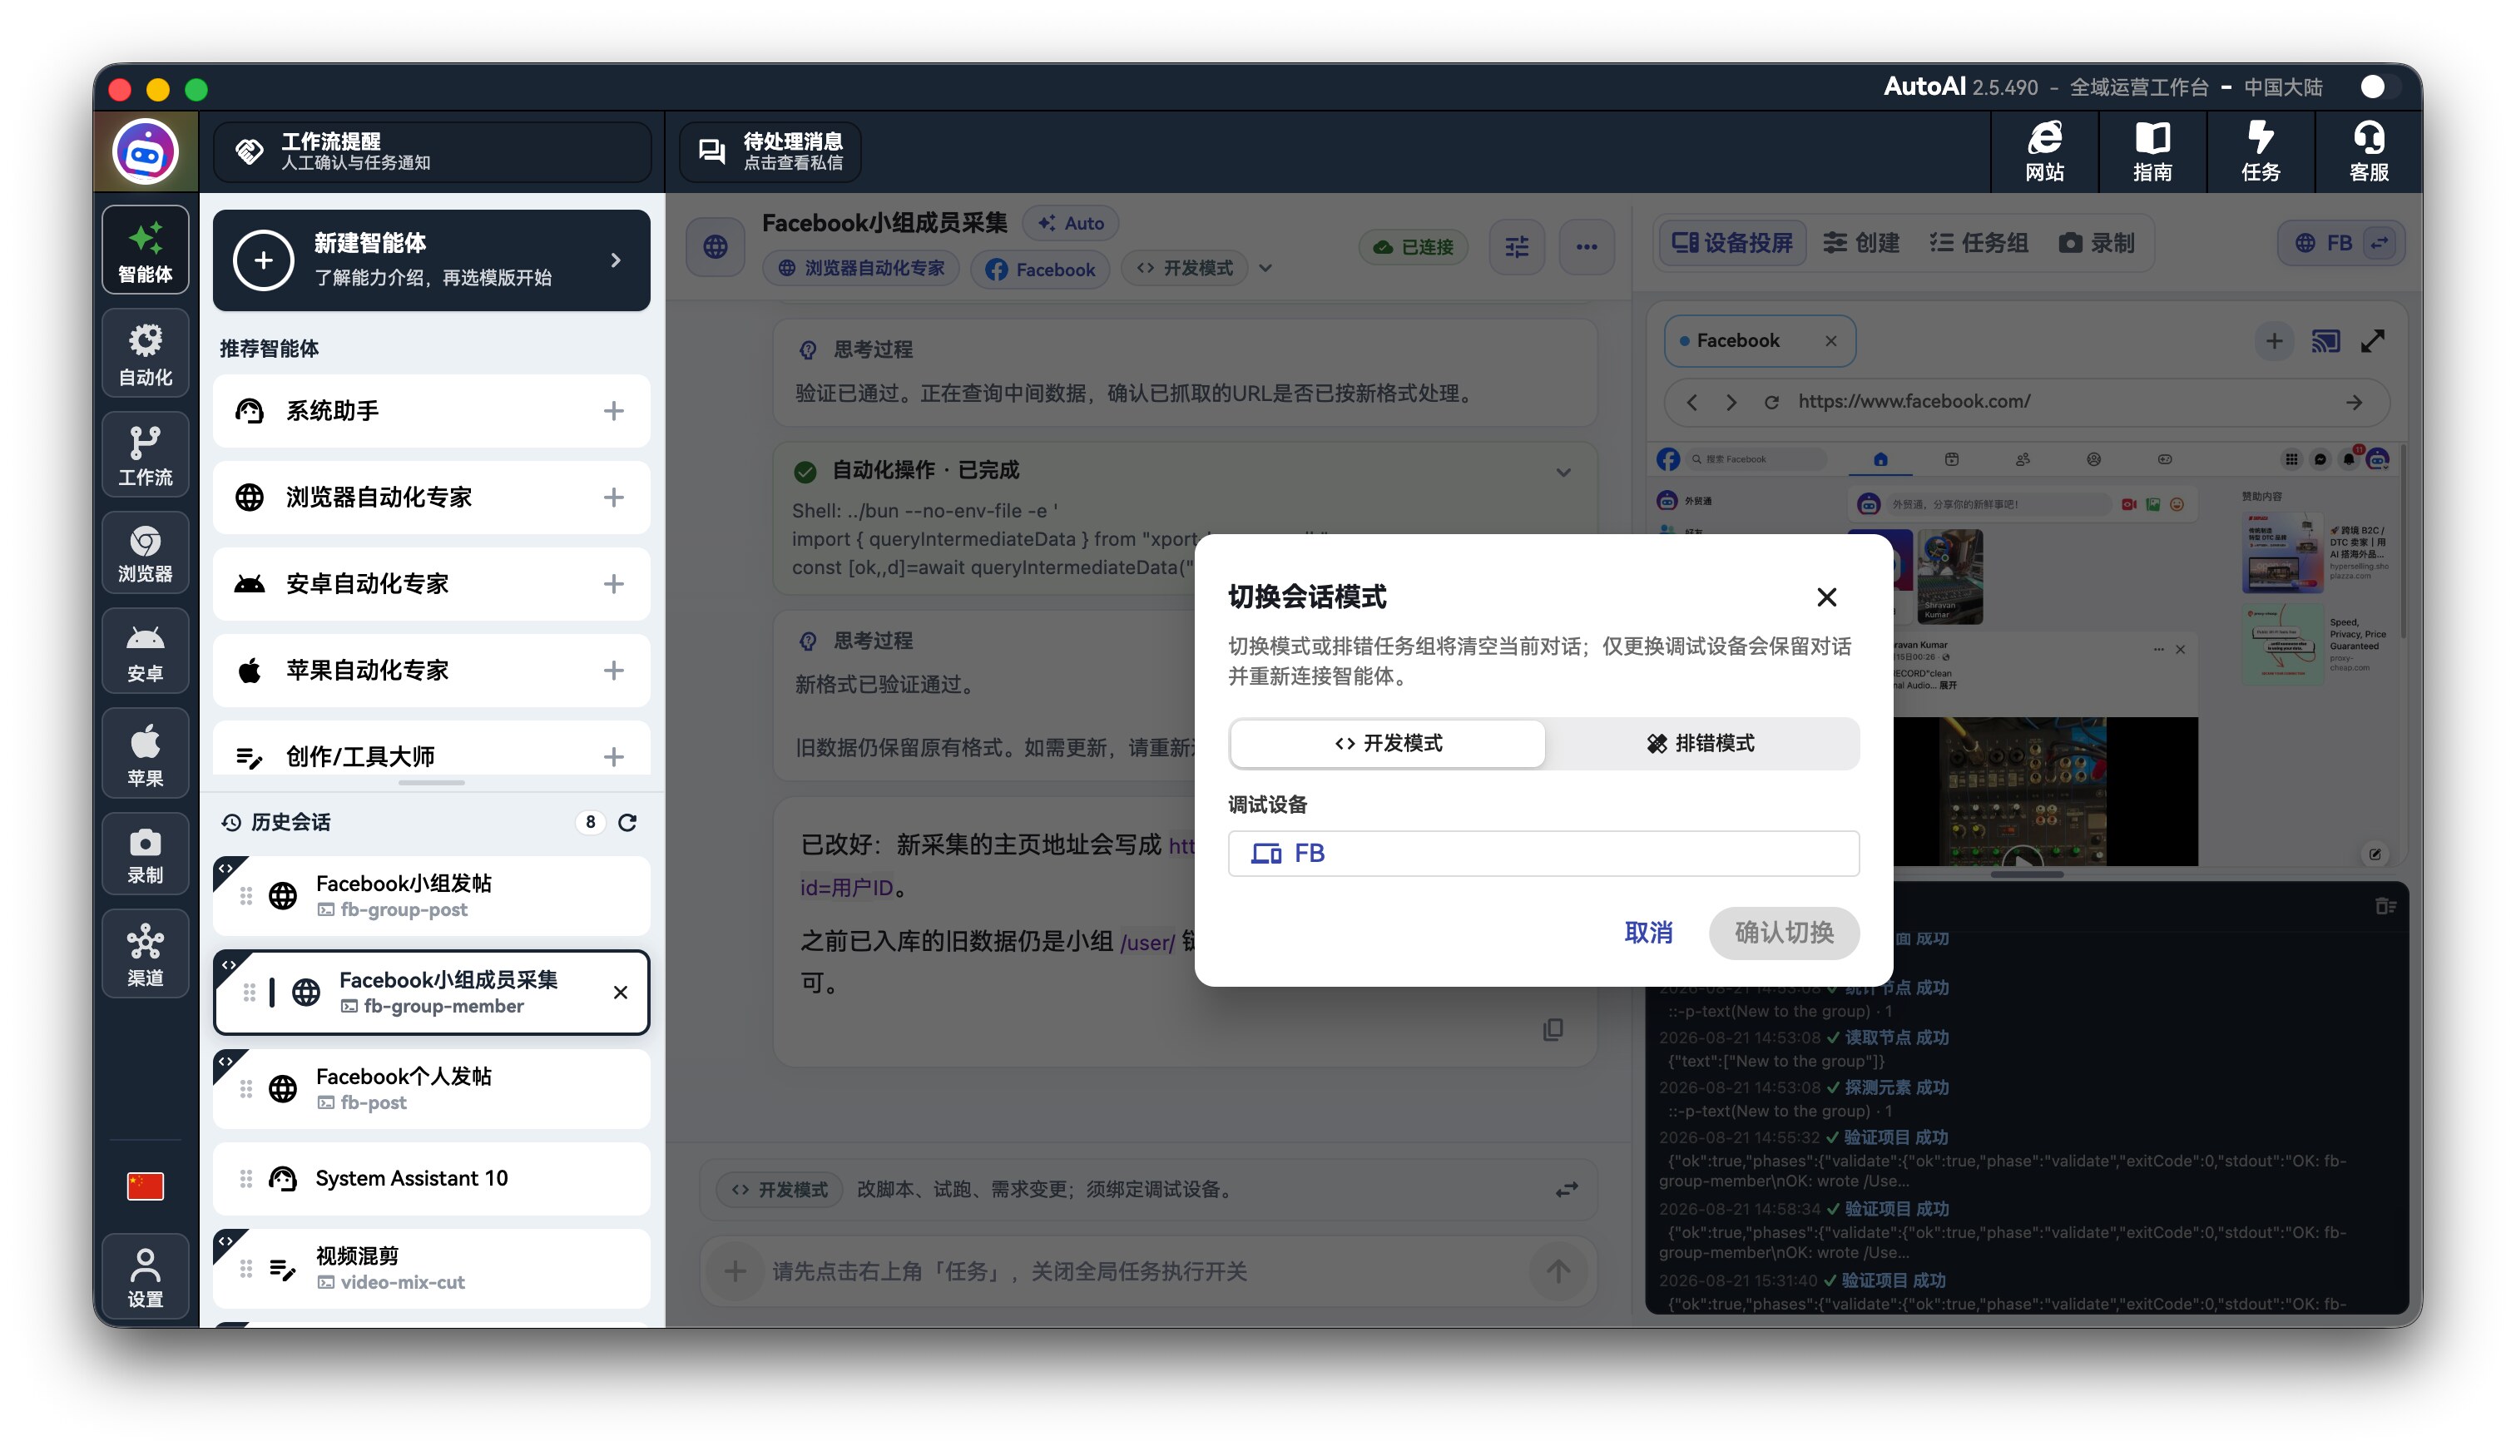Switch mode via the swap icon in 开发模式 bar
The height and width of the screenshot is (1451, 2516).
pos(1567,1189)
